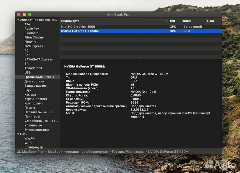Open SATA/SATA Express entry
240x173 pixels.
(39, 59)
